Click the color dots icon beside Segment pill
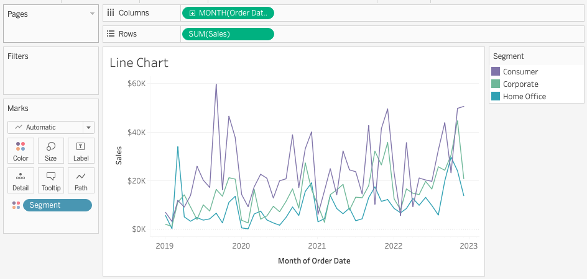Screen dimensions: 587x279 click(x=16, y=205)
